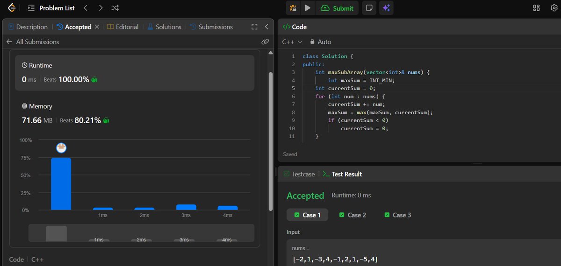Screen dimensions: 561x266
Task: Open the layout grid icon
Action: pos(536,8)
